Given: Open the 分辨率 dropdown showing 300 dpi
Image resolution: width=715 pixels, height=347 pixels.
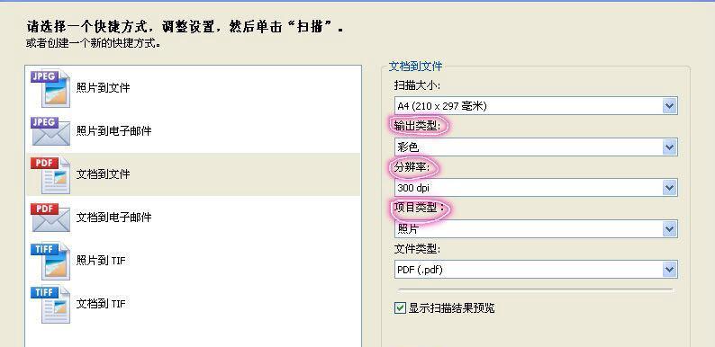Looking at the screenshot, I should (x=669, y=188).
